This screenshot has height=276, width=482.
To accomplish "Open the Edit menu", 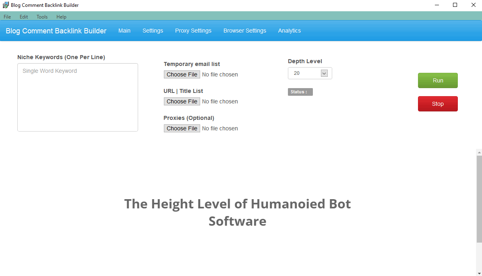I will 23,16.
